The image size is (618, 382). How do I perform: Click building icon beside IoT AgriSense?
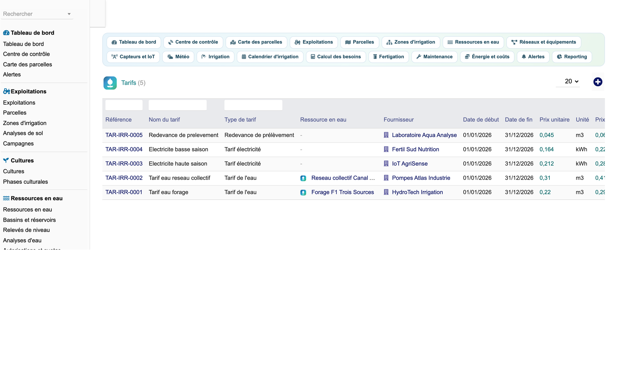pyautogui.click(x=386, y=164)
